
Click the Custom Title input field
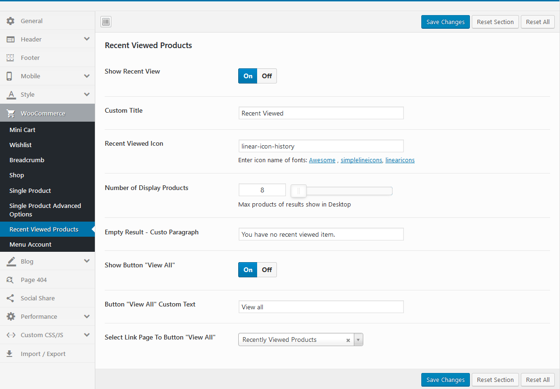point(321,113)
